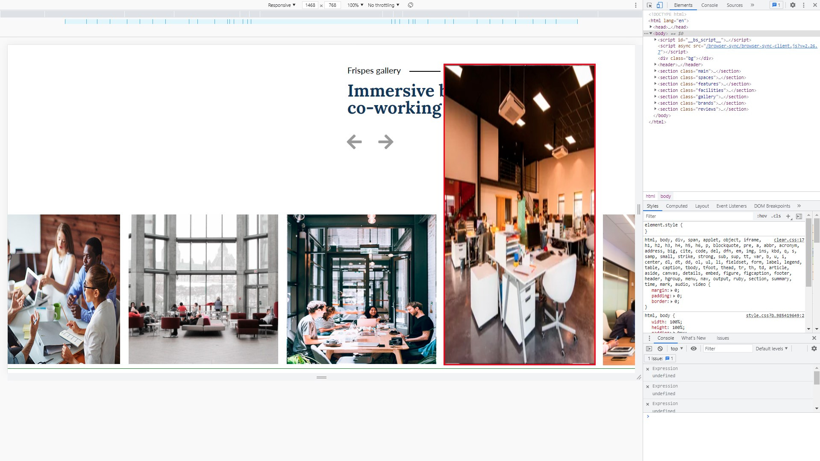
Task: Click the 1 Issue button in console
Action: (x=660, y=358)
